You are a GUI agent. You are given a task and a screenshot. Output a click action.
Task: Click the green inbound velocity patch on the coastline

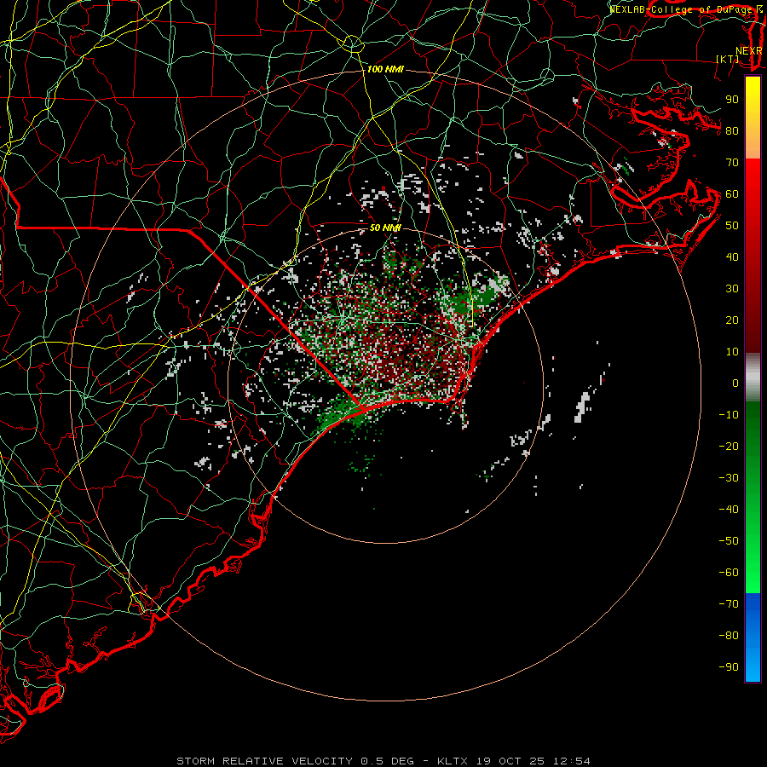coord(343,416)
